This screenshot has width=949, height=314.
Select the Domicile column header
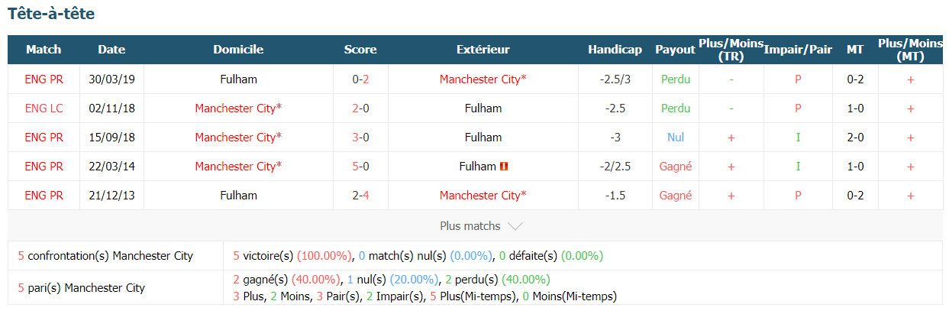[x=238, y=50]
